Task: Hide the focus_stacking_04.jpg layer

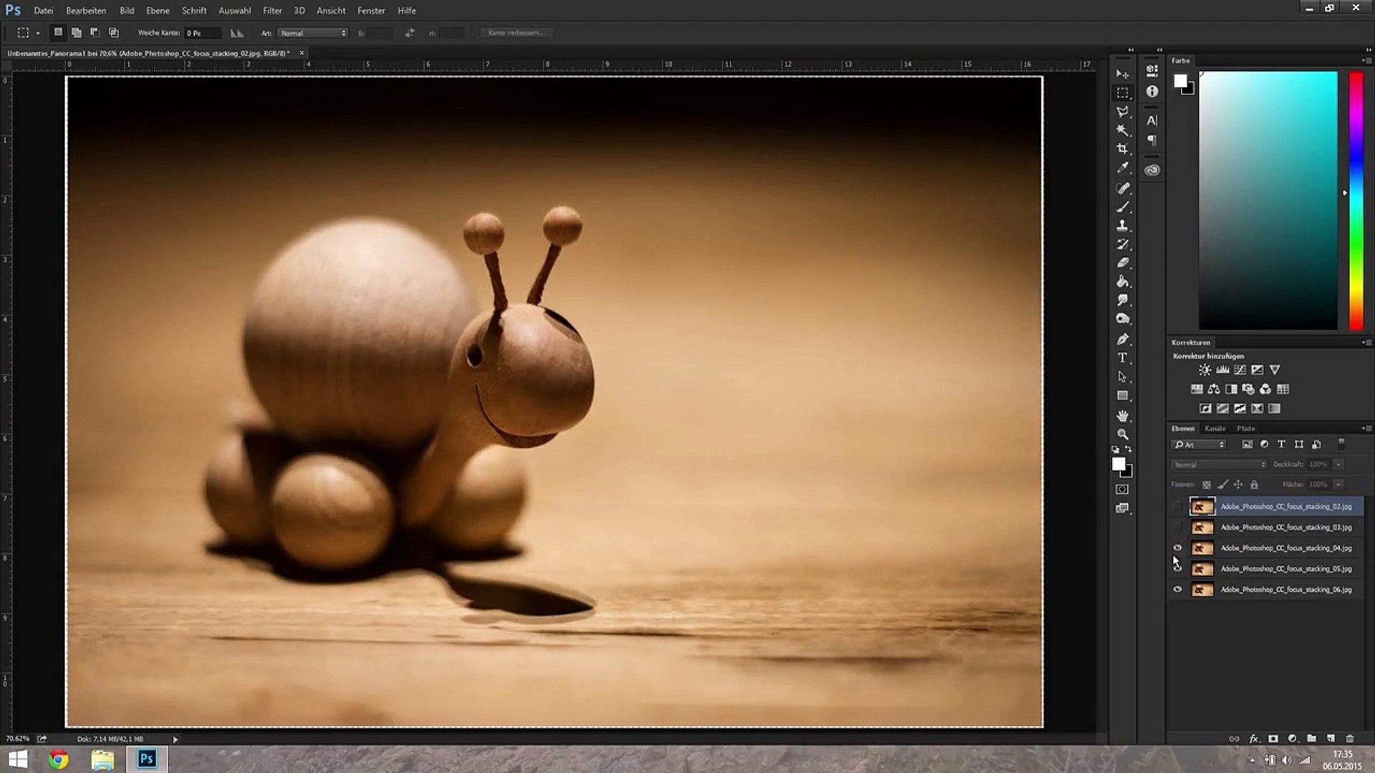Action: pos(1177,548)
